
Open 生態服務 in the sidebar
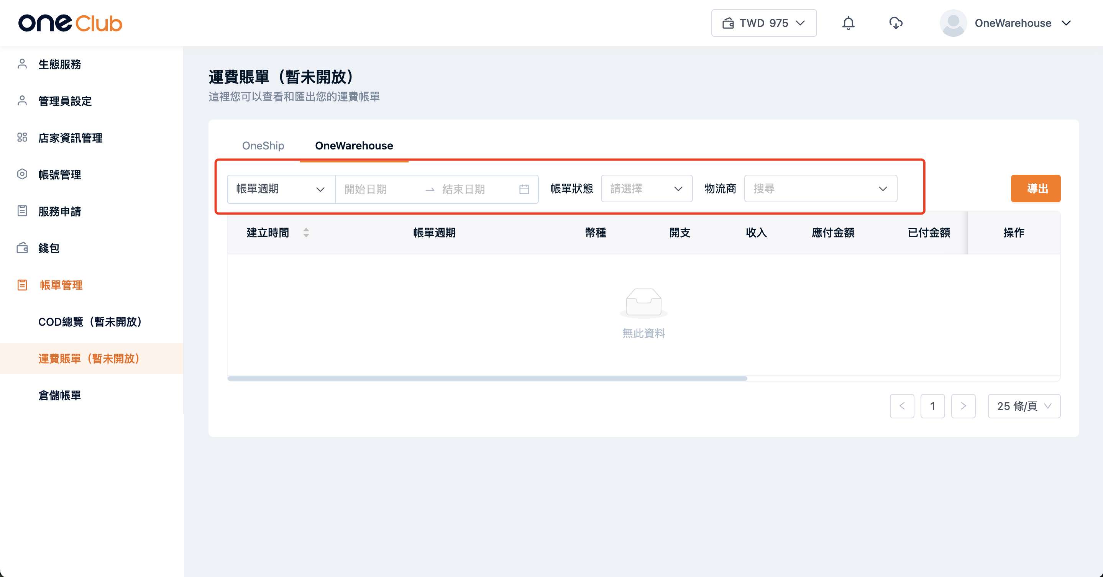point(59,64)
